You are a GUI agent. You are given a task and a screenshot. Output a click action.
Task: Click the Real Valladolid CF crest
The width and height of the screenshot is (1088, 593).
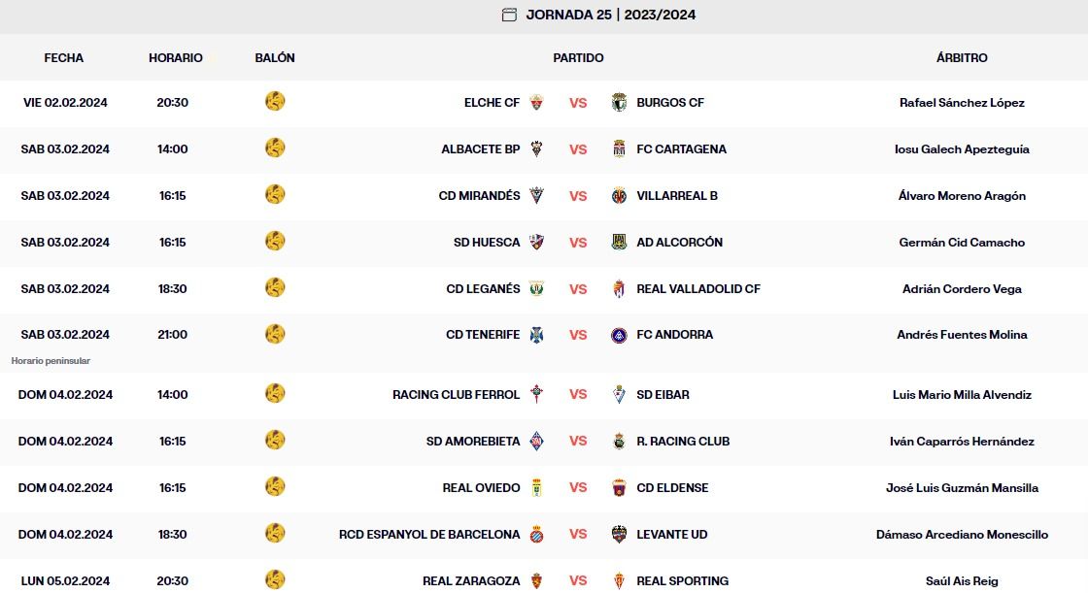[619, 289]
